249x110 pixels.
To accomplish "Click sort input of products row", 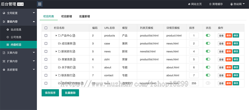I will coord(194,36).
